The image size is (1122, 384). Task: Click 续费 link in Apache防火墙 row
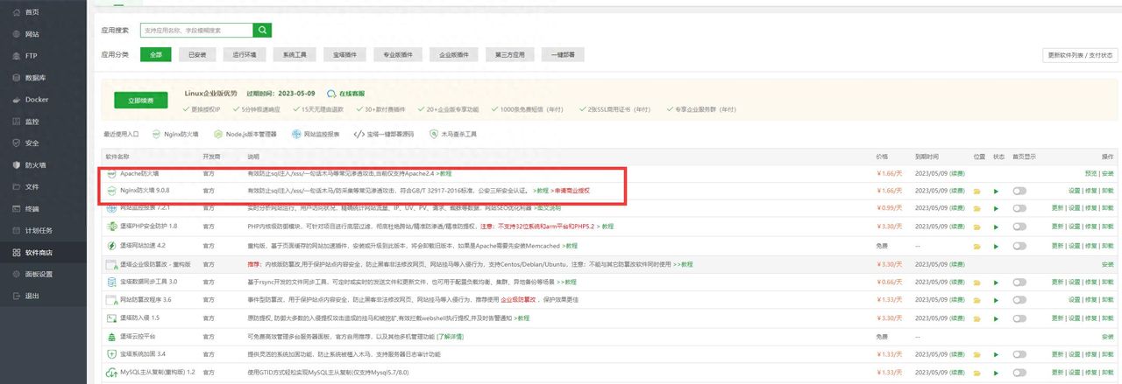tap(958, 173)
